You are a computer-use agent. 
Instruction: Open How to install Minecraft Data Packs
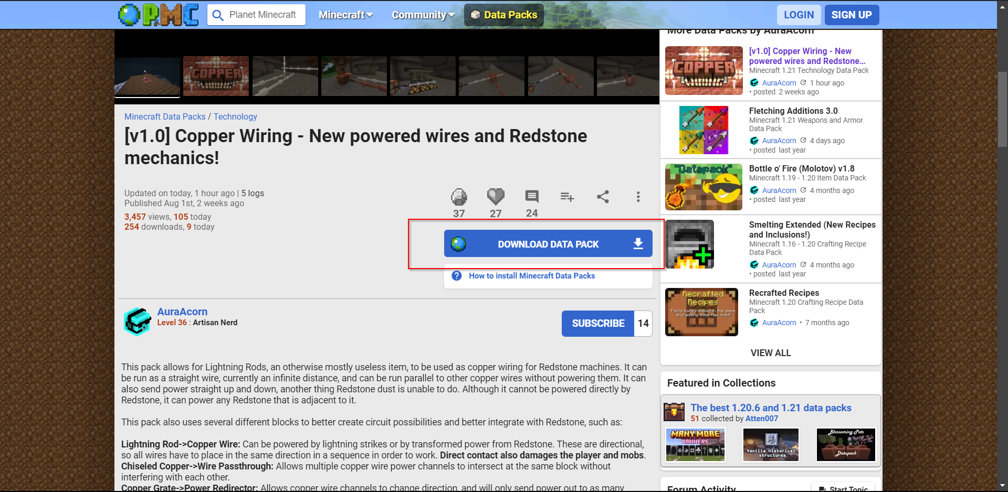[x=532, y=276]
